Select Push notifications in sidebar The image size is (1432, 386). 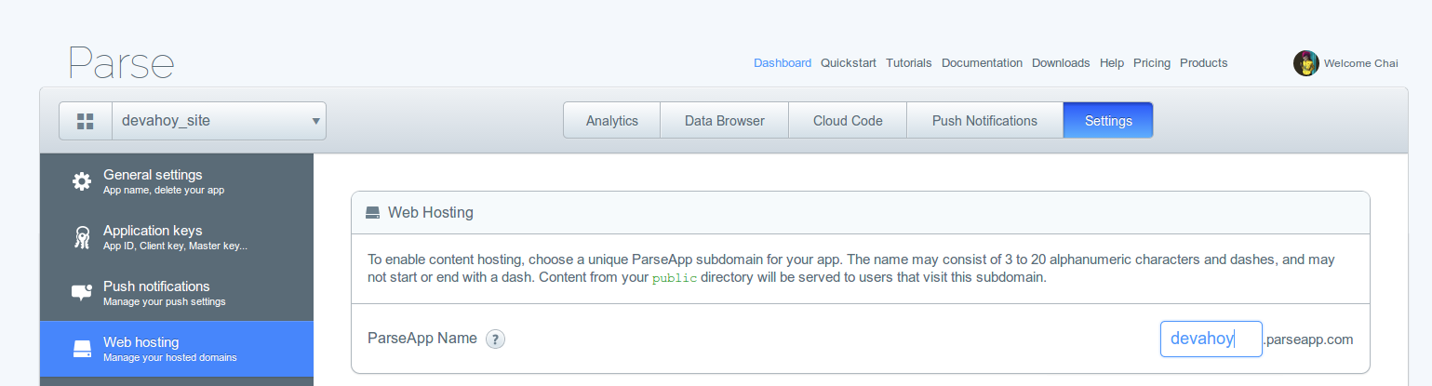coord(177,293)
